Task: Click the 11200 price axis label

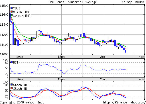Action: [4, 35]
